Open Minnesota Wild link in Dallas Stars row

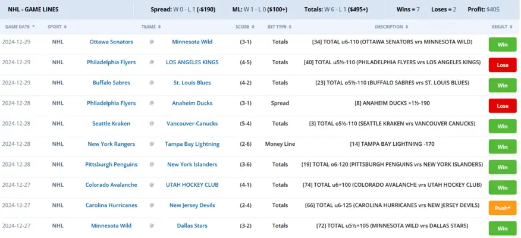(x=111, y=226)
